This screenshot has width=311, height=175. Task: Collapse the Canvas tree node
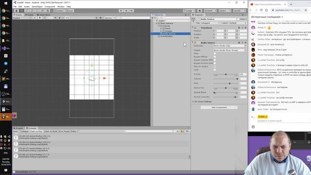pos(159,26)
